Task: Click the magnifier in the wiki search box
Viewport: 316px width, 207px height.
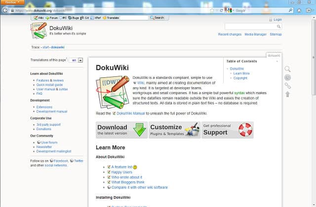Action: click(x=278, y=26)
